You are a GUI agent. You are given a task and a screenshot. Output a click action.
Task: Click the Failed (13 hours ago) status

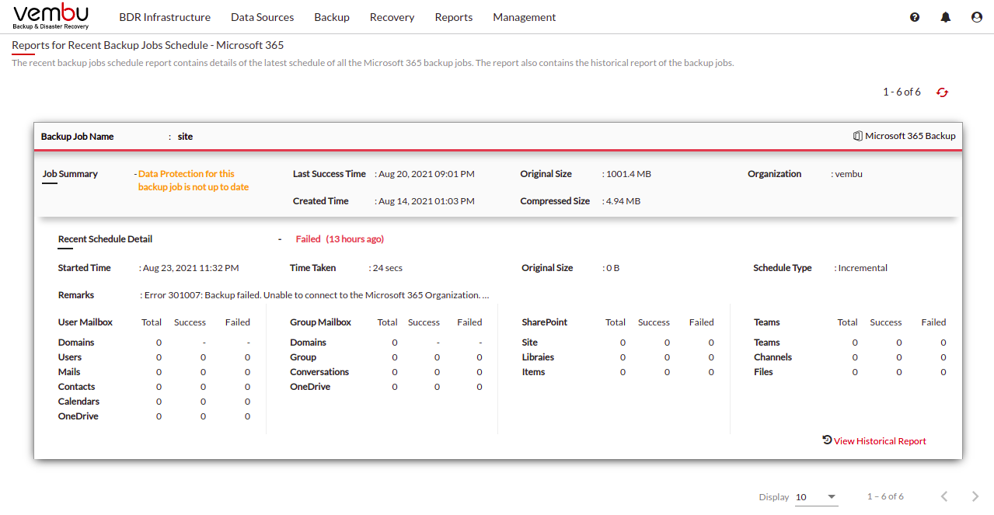tap(340, 239)
